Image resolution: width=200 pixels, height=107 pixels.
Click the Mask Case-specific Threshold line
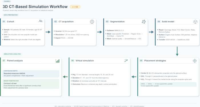tap(124, 35)
